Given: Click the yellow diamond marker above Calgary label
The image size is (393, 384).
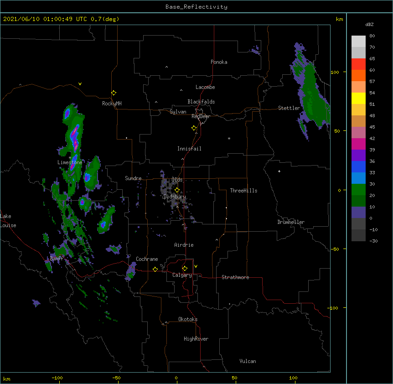Looking at the screenshot, I should (x=185, y=269).
